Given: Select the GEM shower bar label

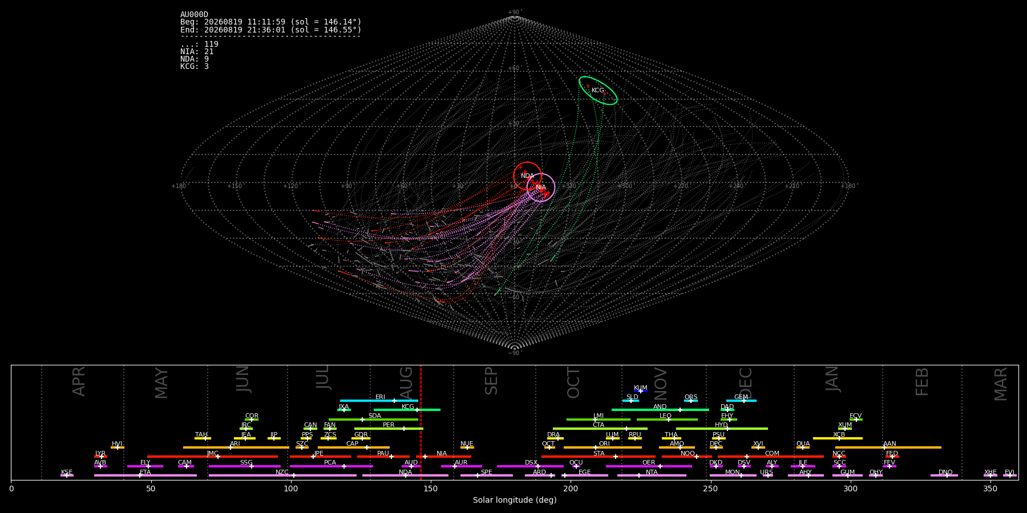Looking at the screenshot, I should point(741,397).
